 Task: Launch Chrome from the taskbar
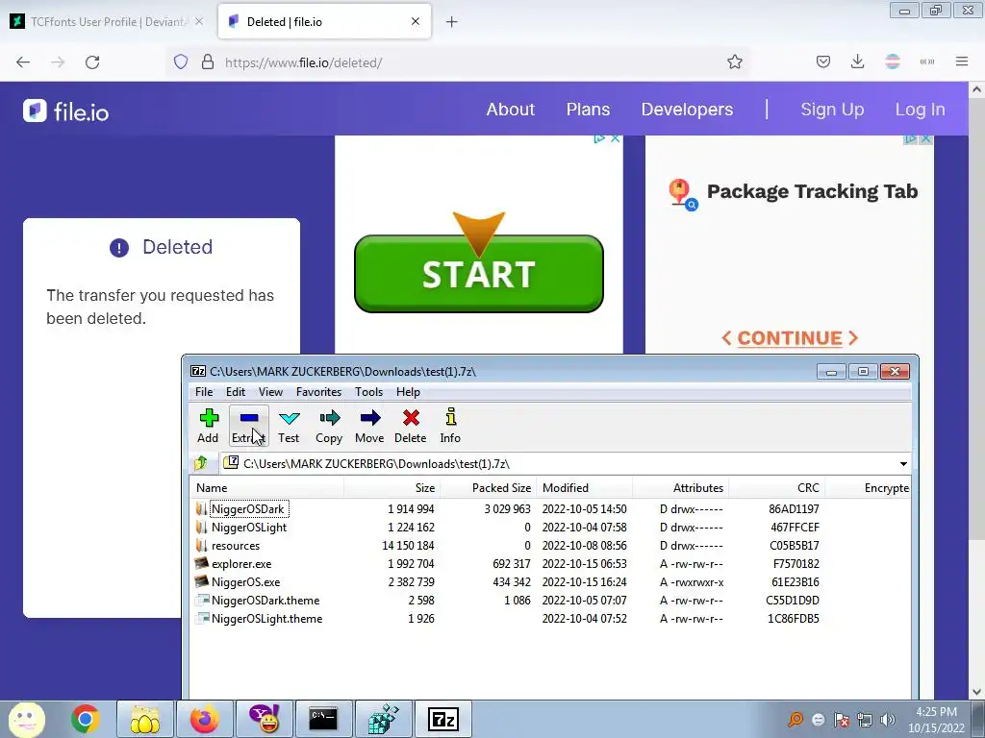pyautogui.click(x=86, y=719)
